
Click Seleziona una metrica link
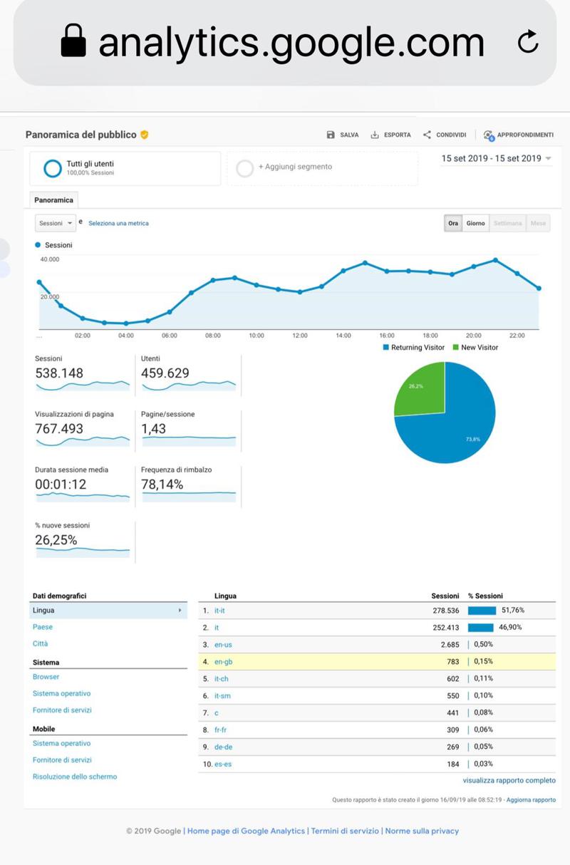(118, 224)
